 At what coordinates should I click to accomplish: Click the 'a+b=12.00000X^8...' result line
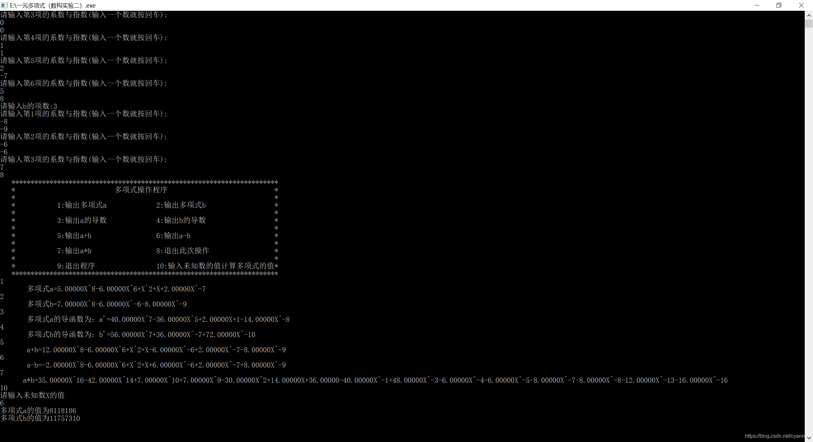pyautogui.click(x=156, y=350)
